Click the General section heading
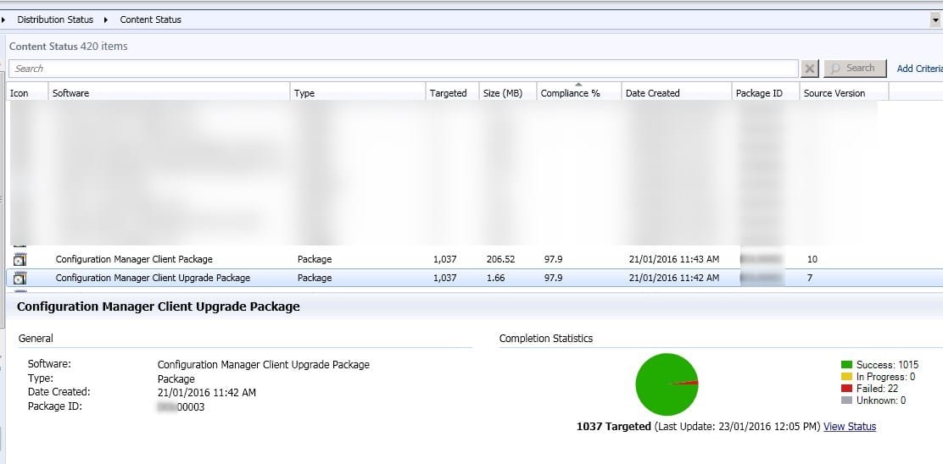Viewport: 943px width, 464px height. tap(36, 338)
